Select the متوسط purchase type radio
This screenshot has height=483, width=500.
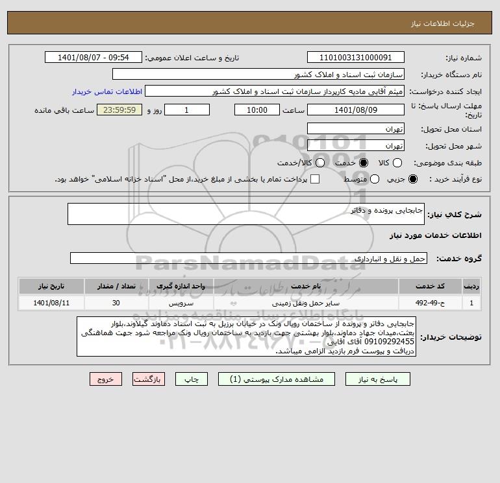pos(375,179)
